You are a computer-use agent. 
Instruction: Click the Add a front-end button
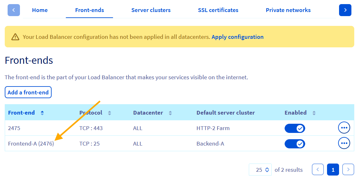[28, 92]
